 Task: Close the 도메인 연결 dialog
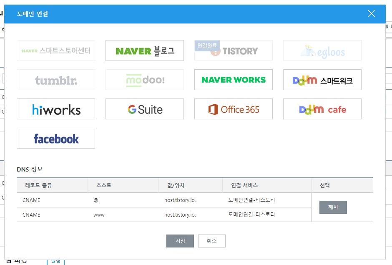click(x=371, y=13)
